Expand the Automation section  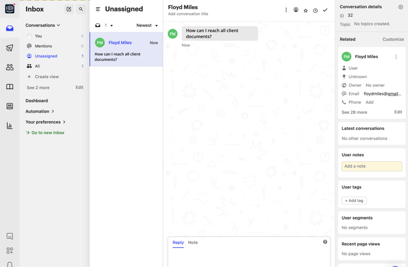[x=40, y=111]
